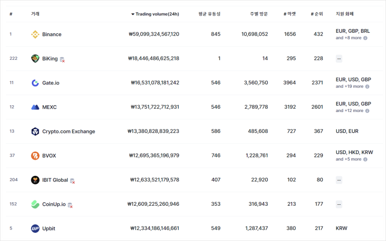Click Upbit weekly visits 1,287,437

tap(257, 228)
